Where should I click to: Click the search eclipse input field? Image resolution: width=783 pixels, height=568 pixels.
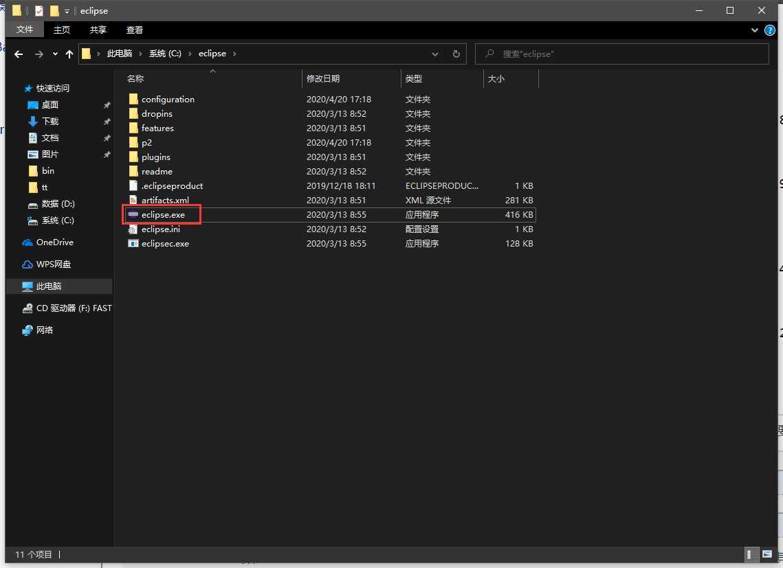[621, 54]
